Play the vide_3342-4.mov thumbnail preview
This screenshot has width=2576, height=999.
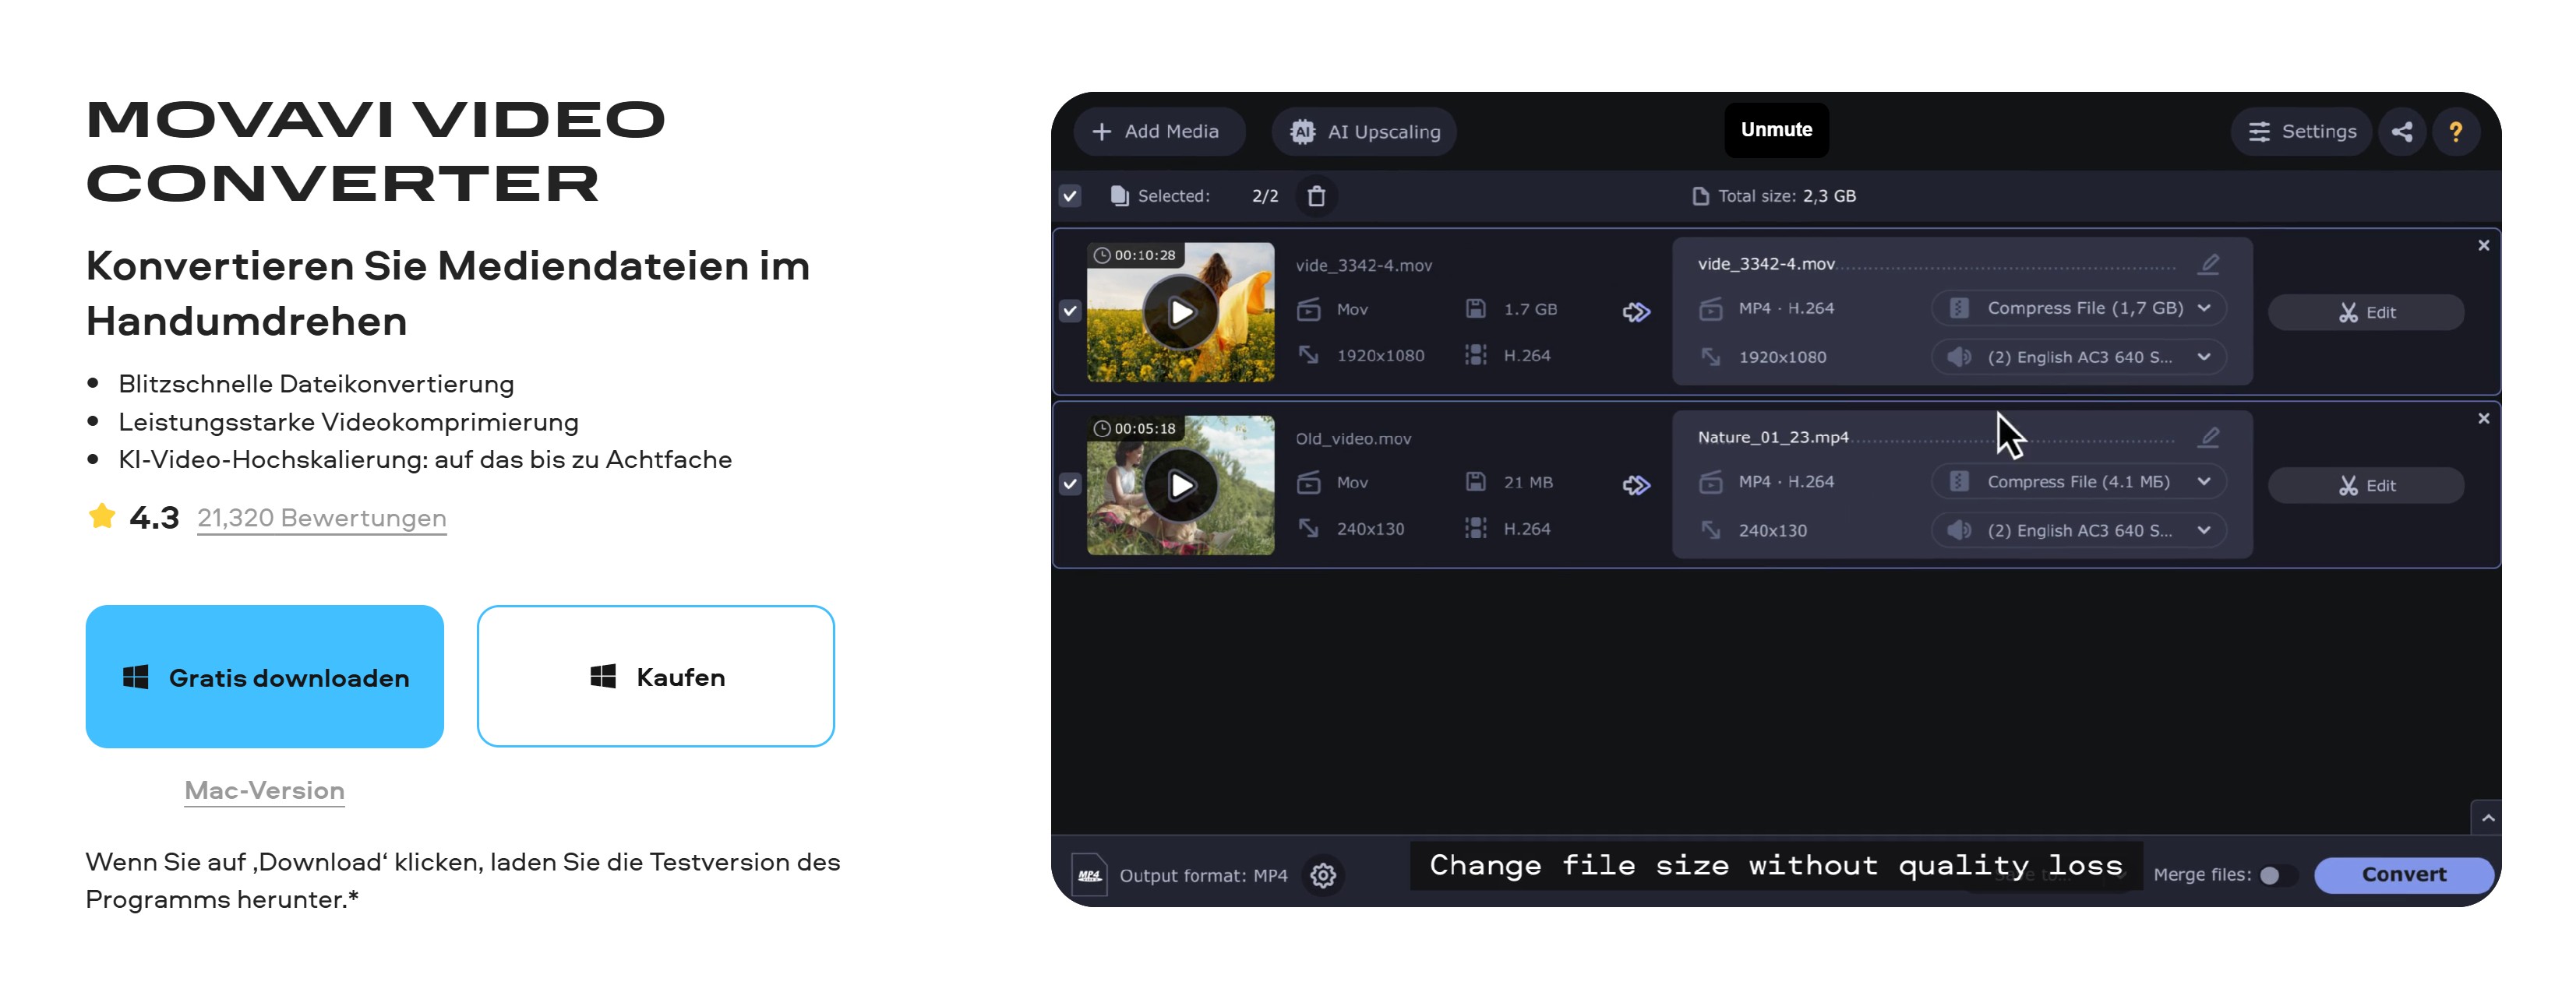(1181, 311)
